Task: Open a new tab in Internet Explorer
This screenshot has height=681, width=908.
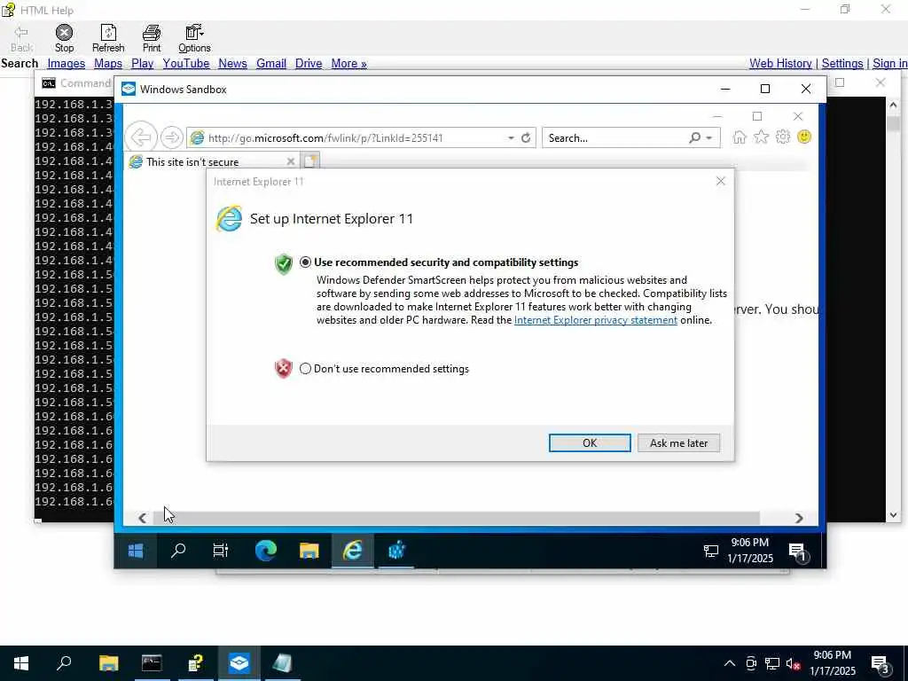Action: point(309,161)
